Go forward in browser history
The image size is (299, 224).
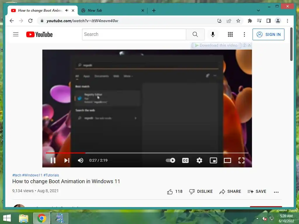(21, 21)
